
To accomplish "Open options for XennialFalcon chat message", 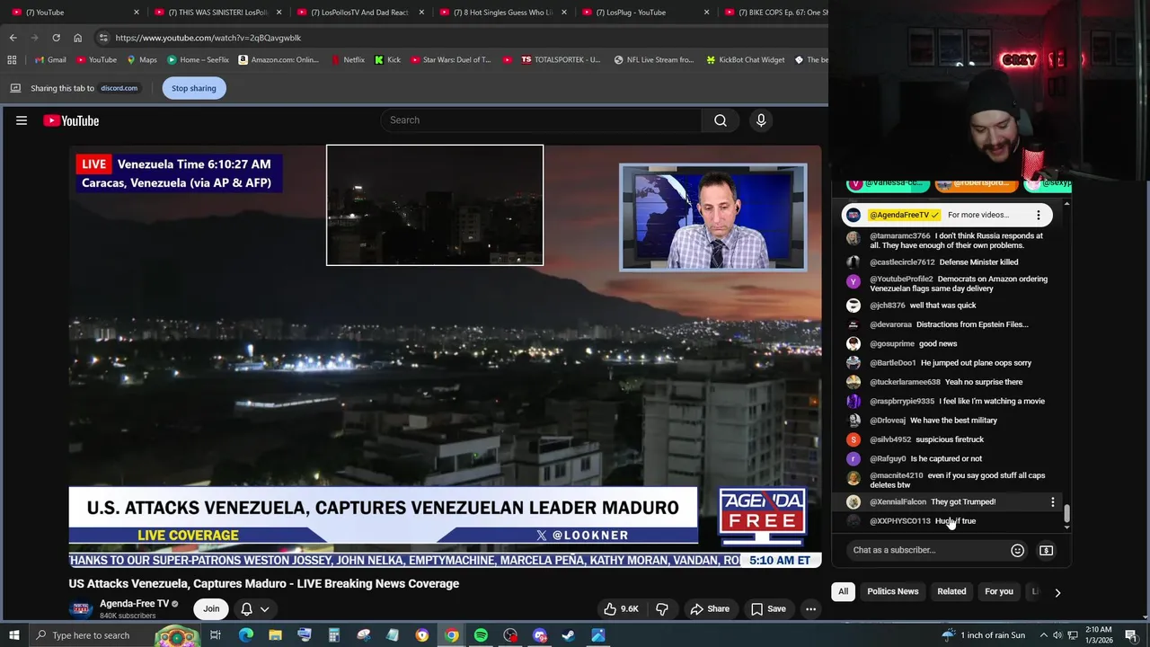I will [1052, 501].
